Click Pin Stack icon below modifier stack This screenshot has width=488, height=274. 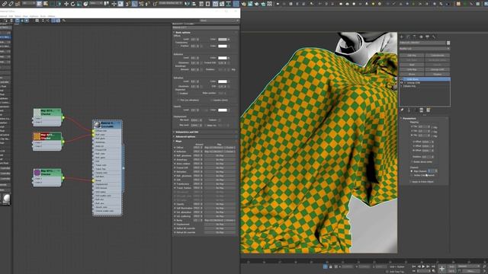402,110
